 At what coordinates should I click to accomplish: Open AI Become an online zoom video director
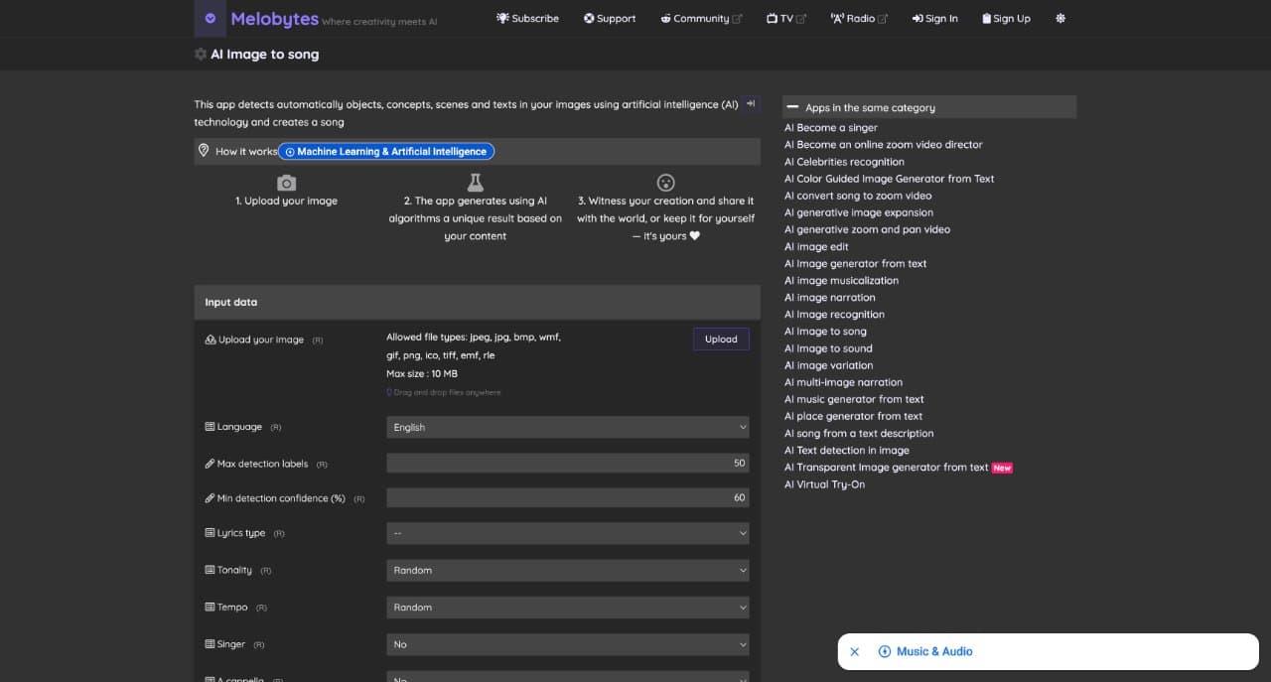[x=884, y=144]
